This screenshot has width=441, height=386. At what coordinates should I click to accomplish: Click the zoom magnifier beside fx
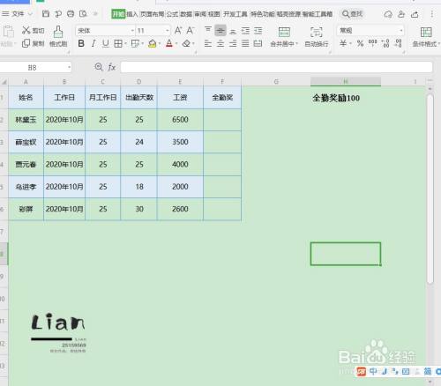click(x=99, y=67)
